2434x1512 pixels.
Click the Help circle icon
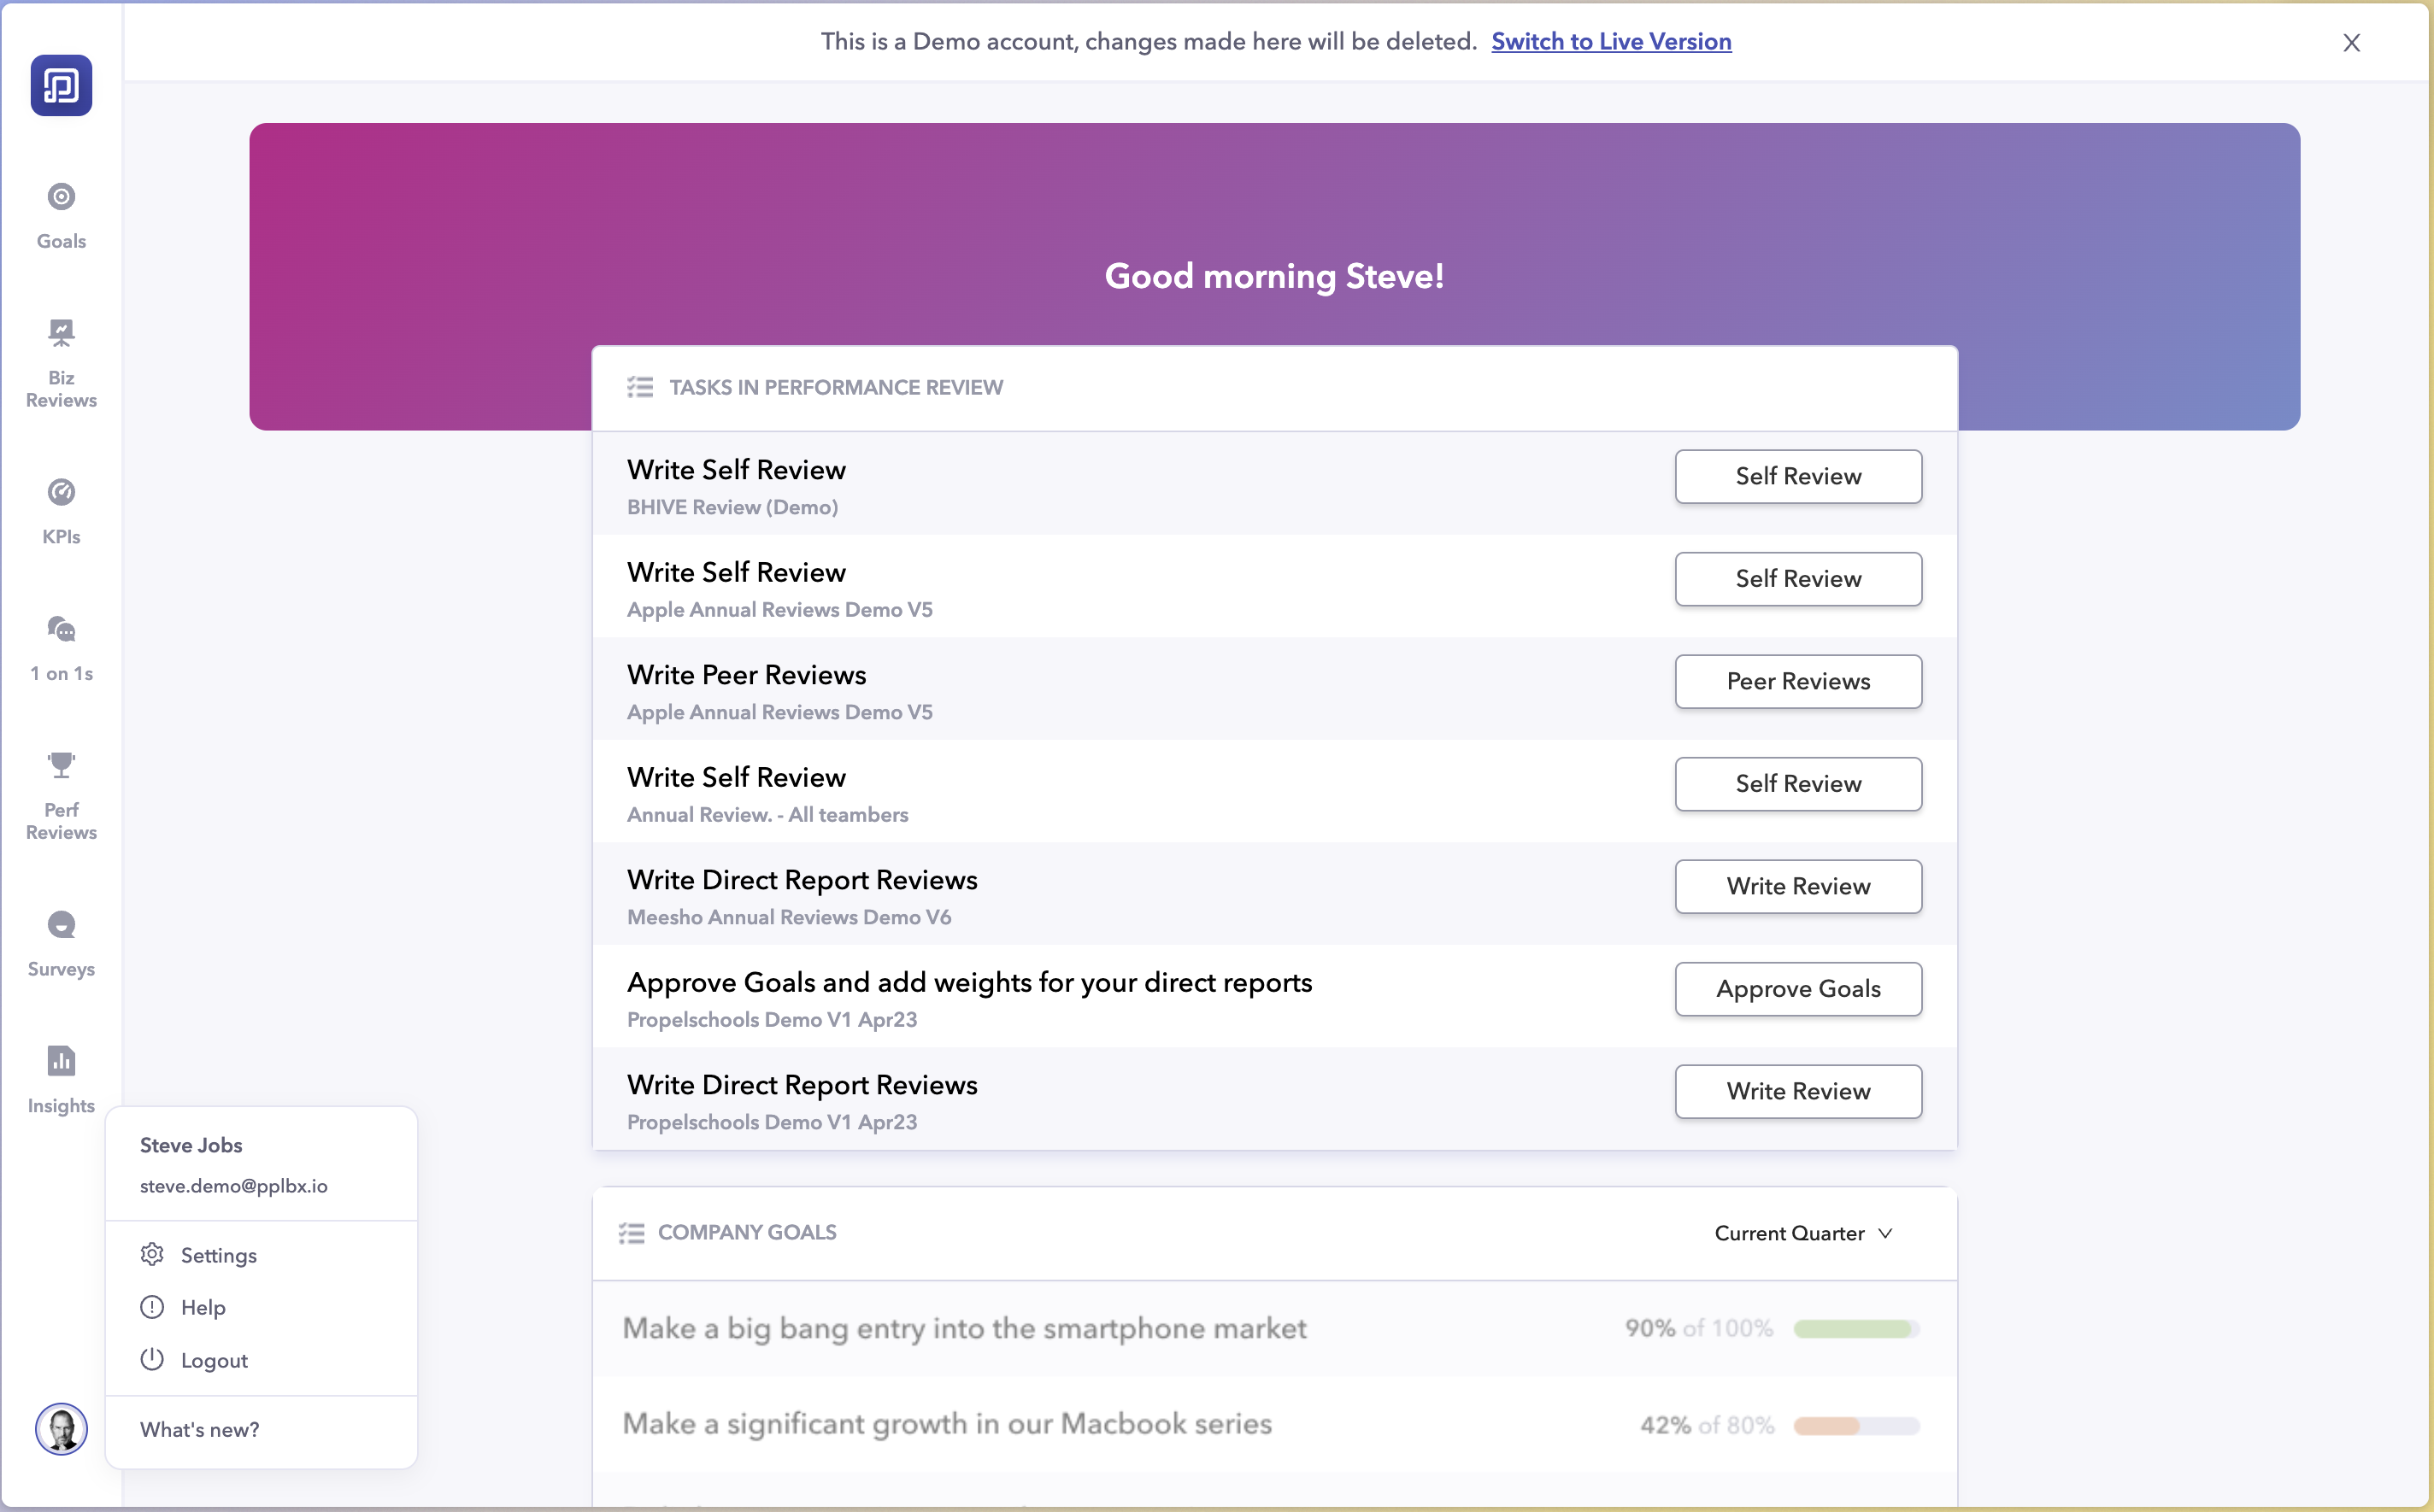152,1307
